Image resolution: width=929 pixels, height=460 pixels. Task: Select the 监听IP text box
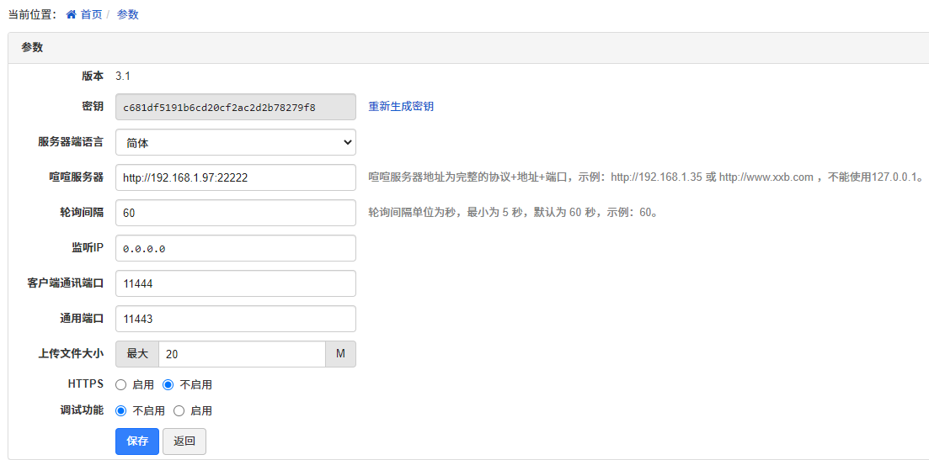pyautogui.click(x=235, y=248)
